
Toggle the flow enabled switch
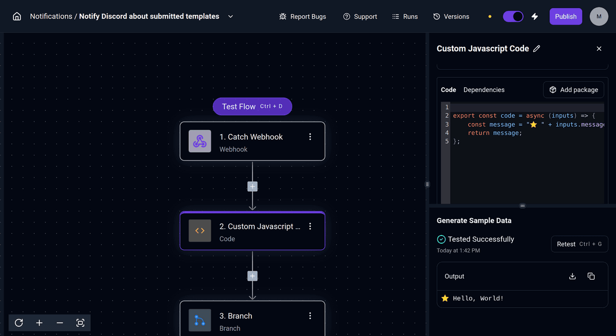click(x=513, y=16)
